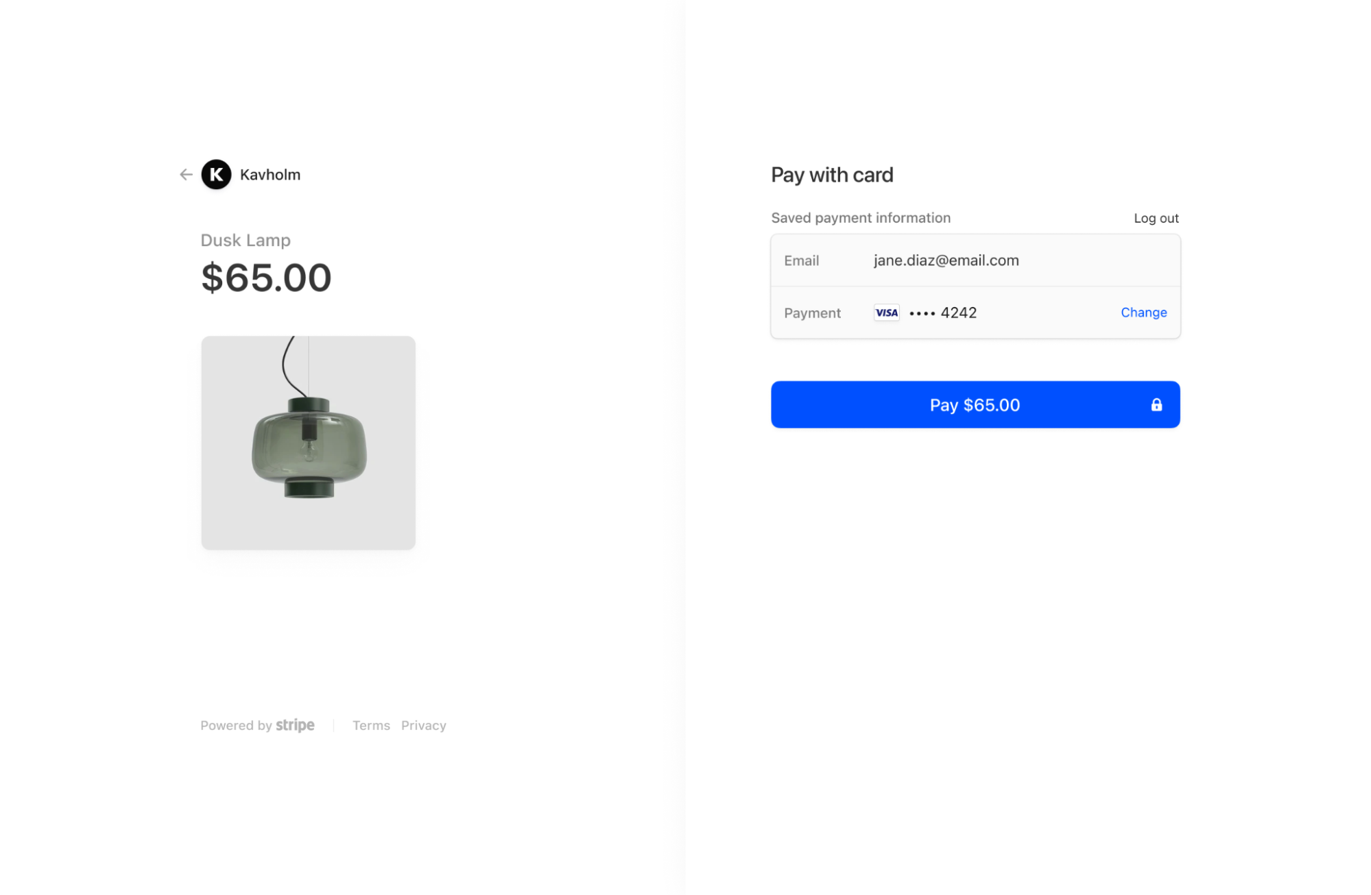Click the email field icon area
The image size is (1371, 895).
point(800,260)
